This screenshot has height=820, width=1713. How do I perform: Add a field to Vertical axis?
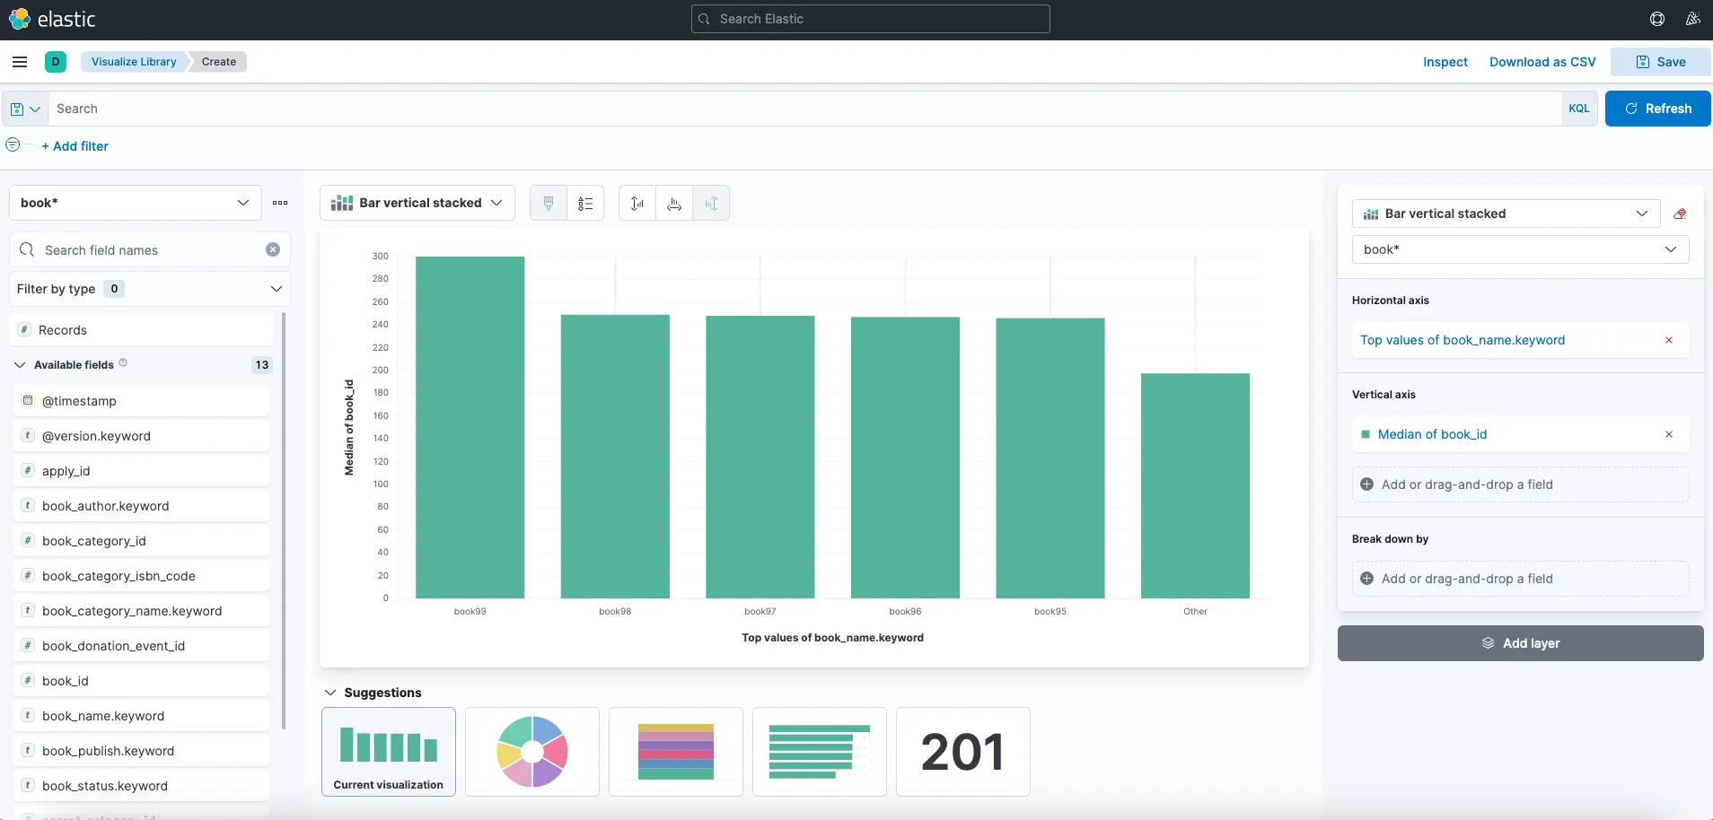pyautogui.click(x=1521, y=484)
